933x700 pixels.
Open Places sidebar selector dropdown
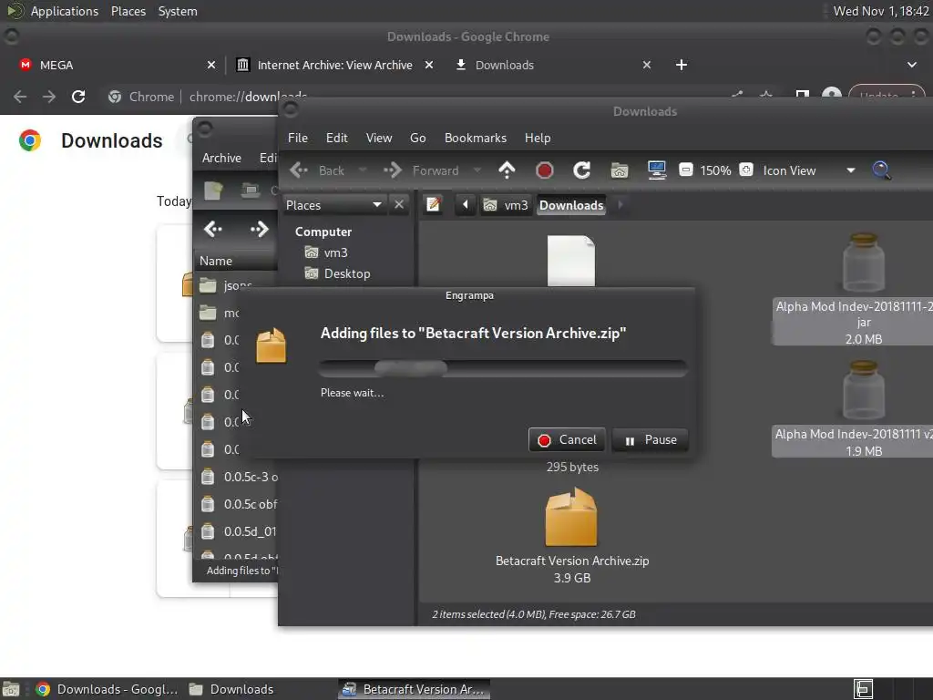[333, 205]
